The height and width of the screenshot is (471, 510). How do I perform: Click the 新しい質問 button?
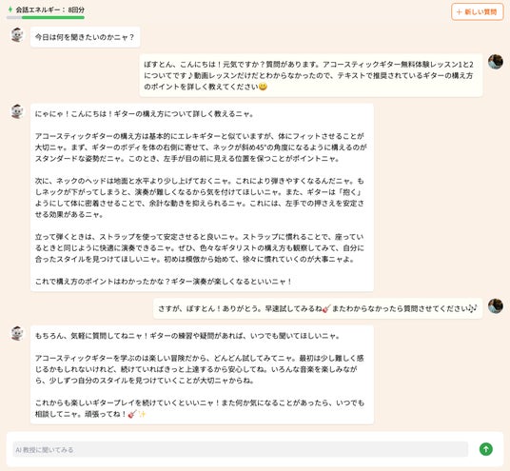pos(477,12)
